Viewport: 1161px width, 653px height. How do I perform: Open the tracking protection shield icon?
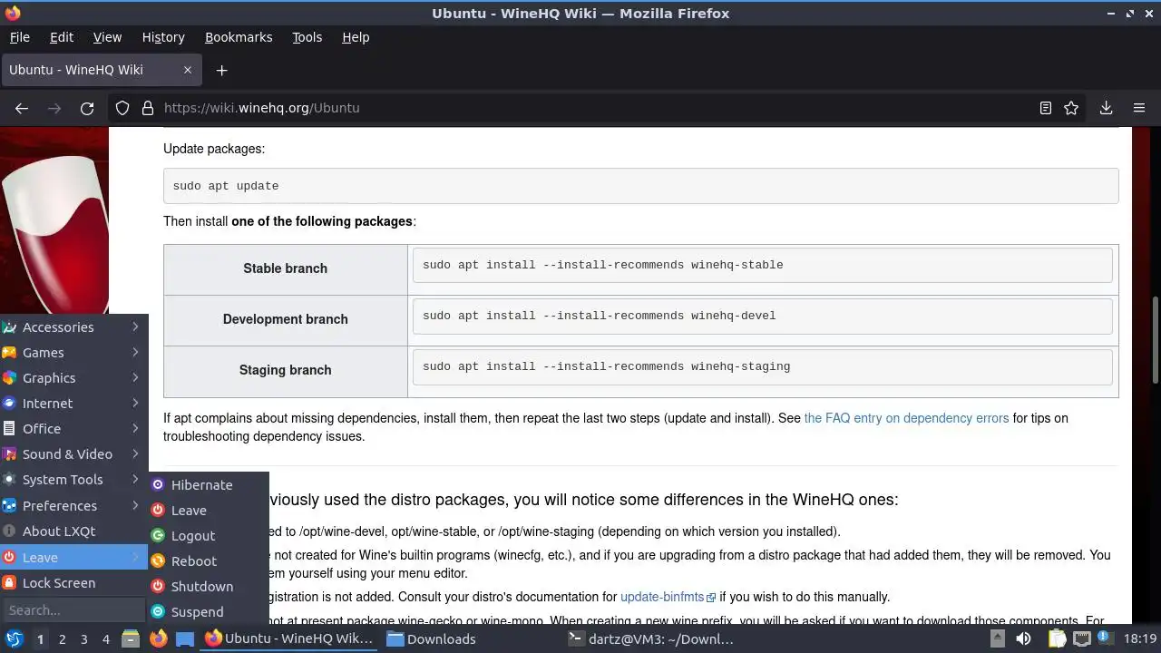[x=122, y=108]
